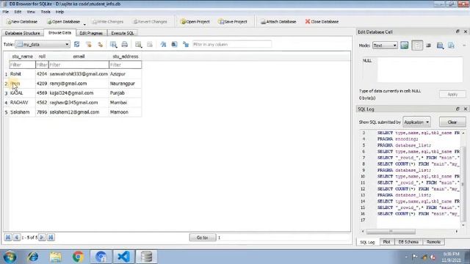This screenshot has height=264, width=470.
Task: Click the delete current record icon
Action: click(150, 44)
